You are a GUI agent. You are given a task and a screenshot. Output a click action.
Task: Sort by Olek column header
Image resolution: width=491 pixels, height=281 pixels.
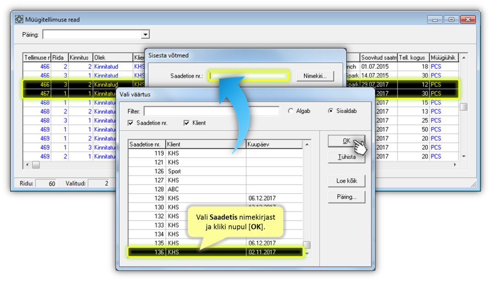[x=113, y=58]
